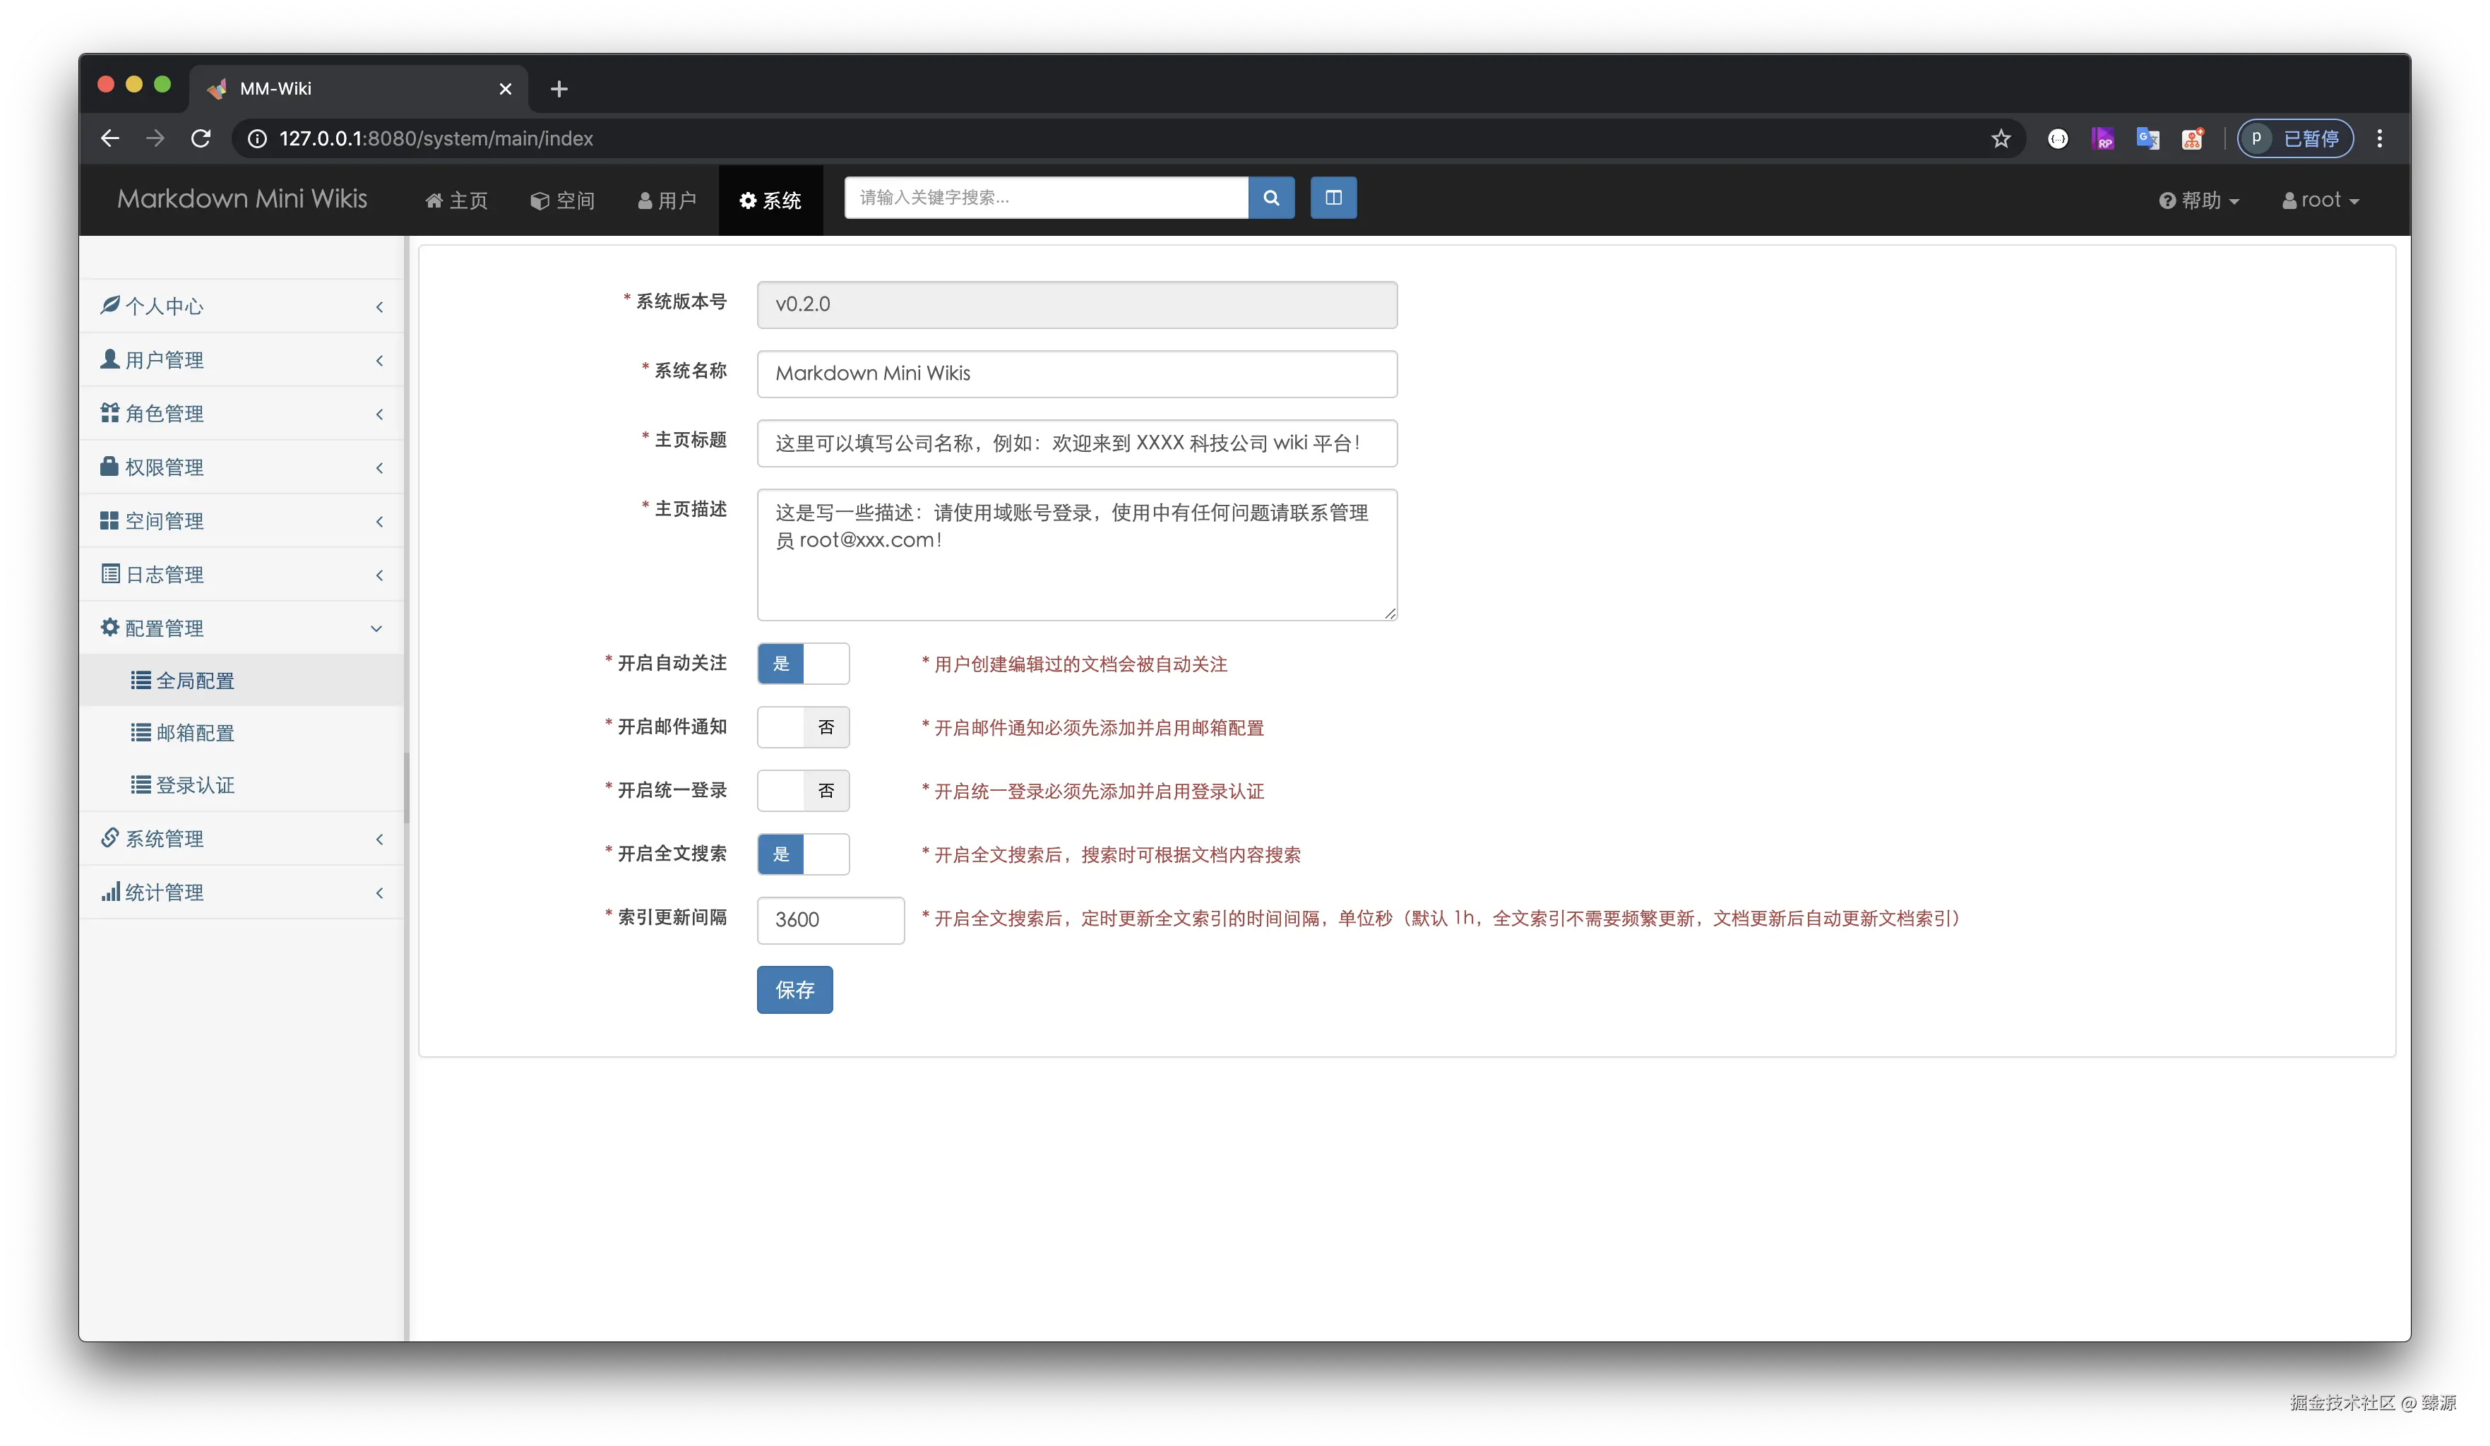Viewport: 2490px width, 1446px height.
Task: Enable the 开启邮件通知 switch
Action: pyautogui.click(x=802, y=728)
